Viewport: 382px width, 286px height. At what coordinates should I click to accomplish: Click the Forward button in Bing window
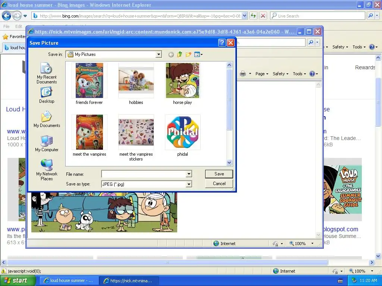click(x=17, y=16)
